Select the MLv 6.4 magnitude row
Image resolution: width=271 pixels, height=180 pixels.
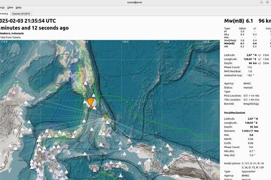coord(248,34)
